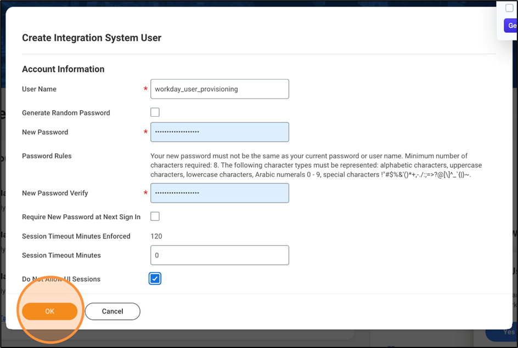Uncheck Do Not Allow UI Sessions checkbox
The height and width of the screenshot is (348, 518).
point(155,278)
